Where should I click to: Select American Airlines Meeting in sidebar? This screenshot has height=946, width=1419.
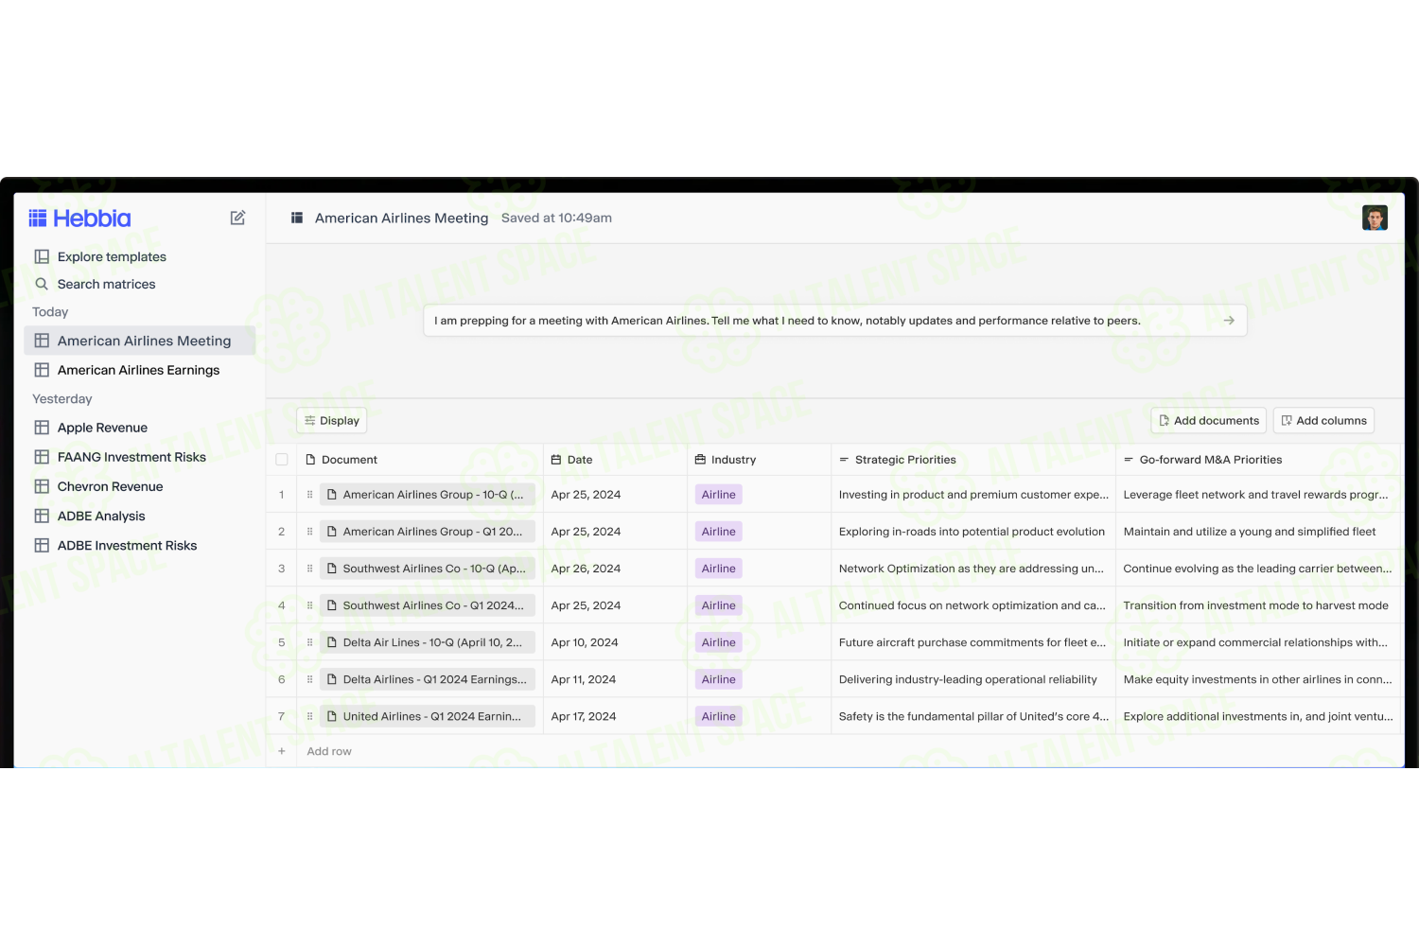click(140, 341)
